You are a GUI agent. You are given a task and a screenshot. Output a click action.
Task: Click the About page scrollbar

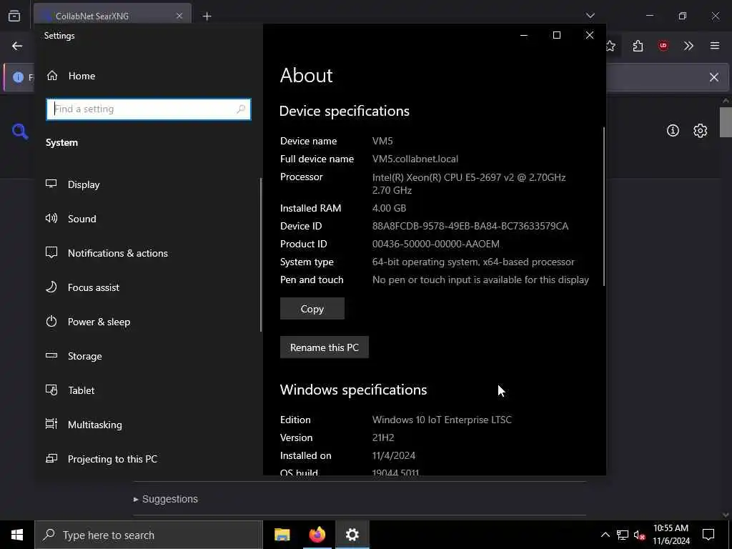(603, 207)
